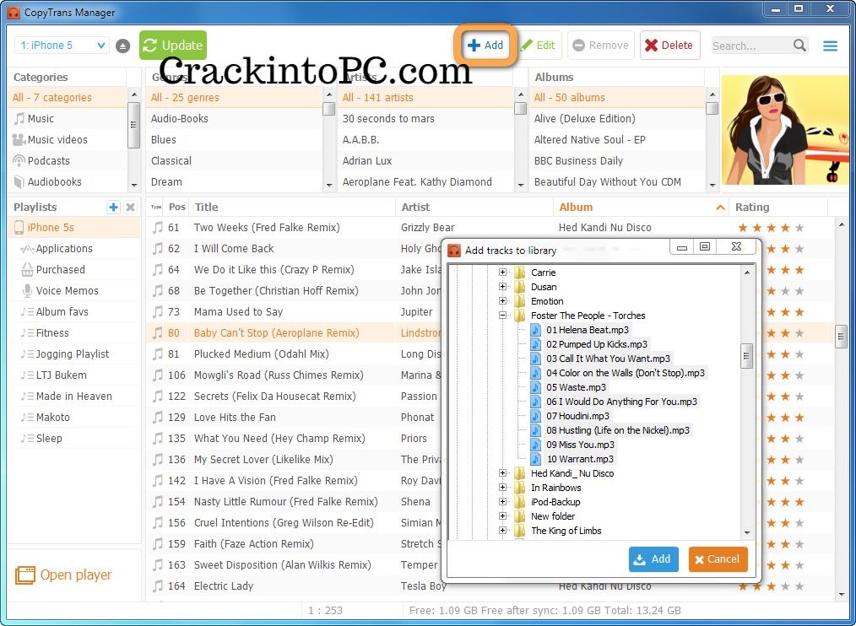856x626 pixels.
Task: Select the Makoto playlist
Action: click(74, 417)
